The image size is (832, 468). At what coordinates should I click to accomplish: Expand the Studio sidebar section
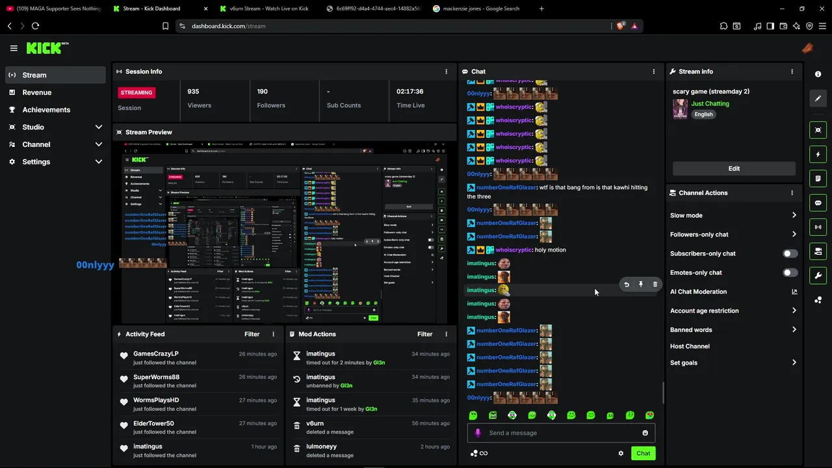(x=55, y=127)
